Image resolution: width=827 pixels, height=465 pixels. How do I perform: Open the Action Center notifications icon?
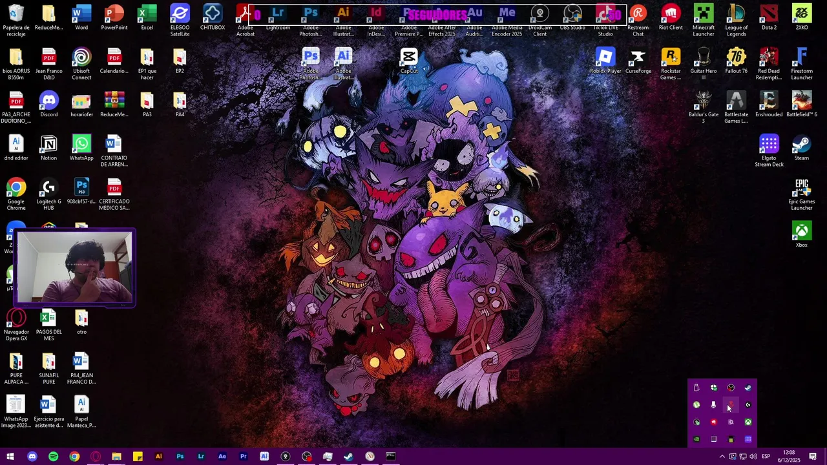pos(813,457)
